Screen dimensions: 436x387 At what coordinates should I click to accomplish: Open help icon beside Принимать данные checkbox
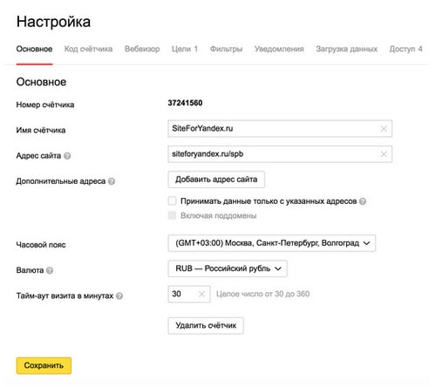(x=363, y=201)
